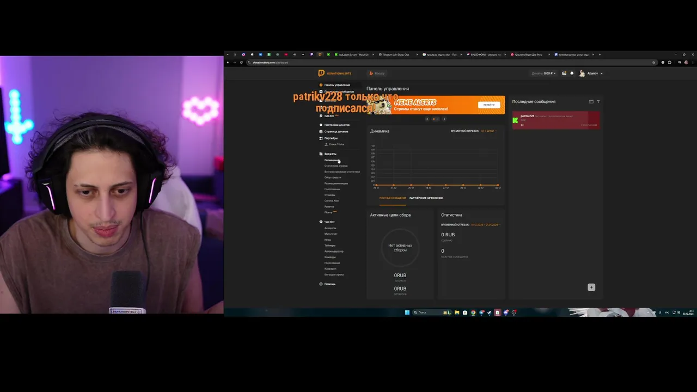
Task: Go to the next banner slide
Action: (444, 119)
